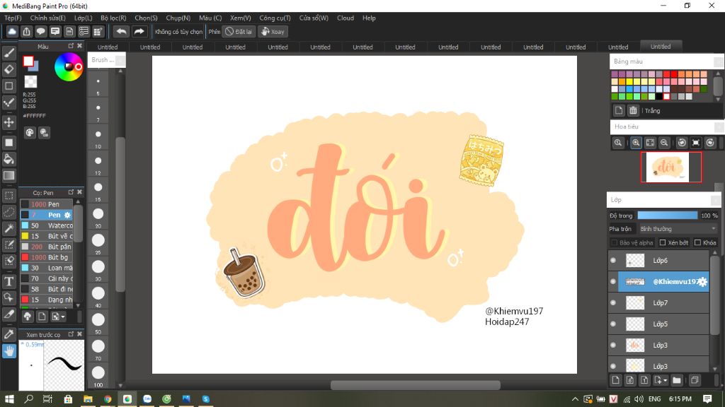725x407 pixels.
Task: Select the Move tool
Action: pos(8,122)
